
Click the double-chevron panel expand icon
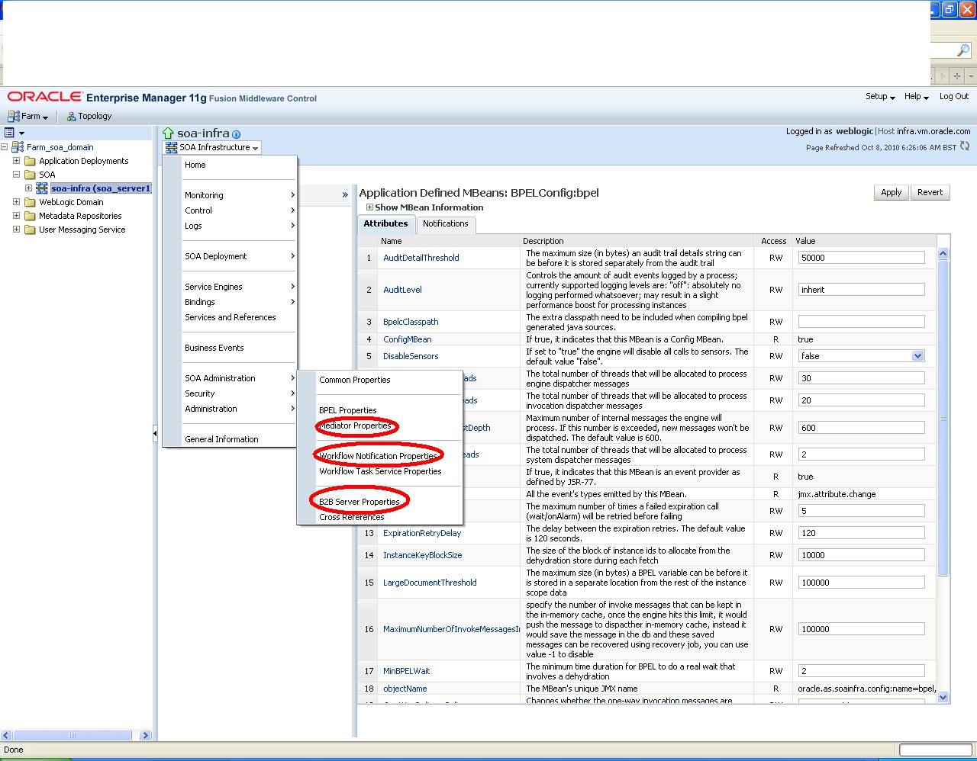pyautogui.click(x=345, y=194)
